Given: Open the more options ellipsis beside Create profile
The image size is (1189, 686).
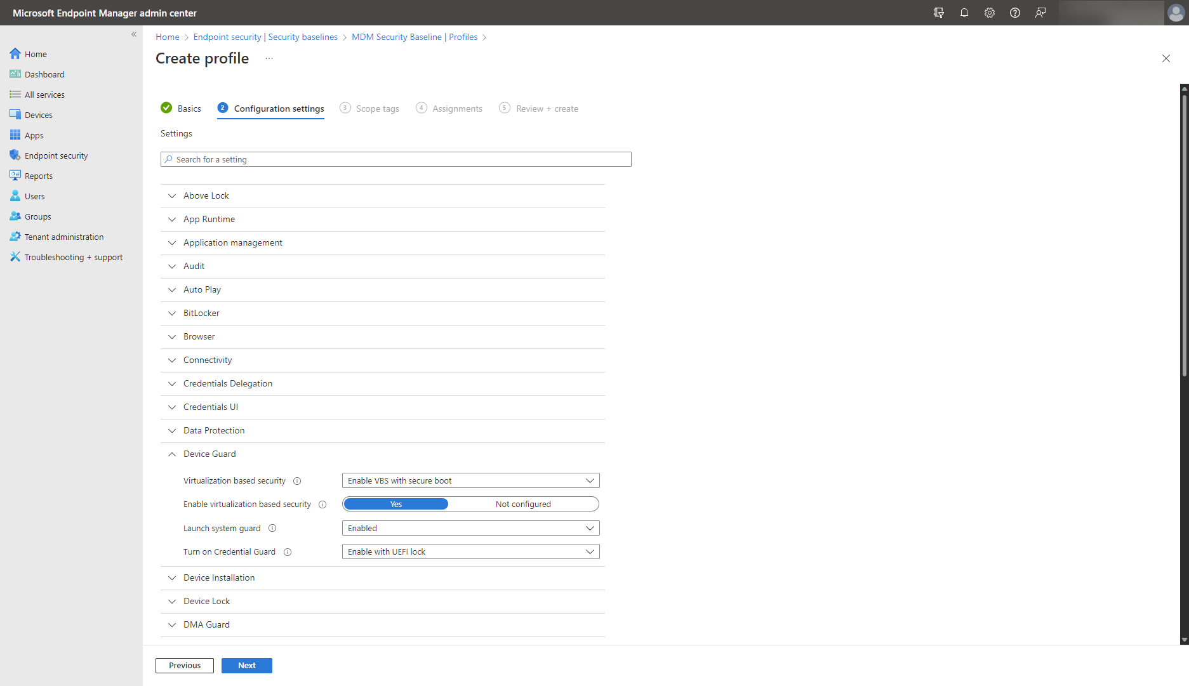Looking at the screenshot, I should 269,58.
